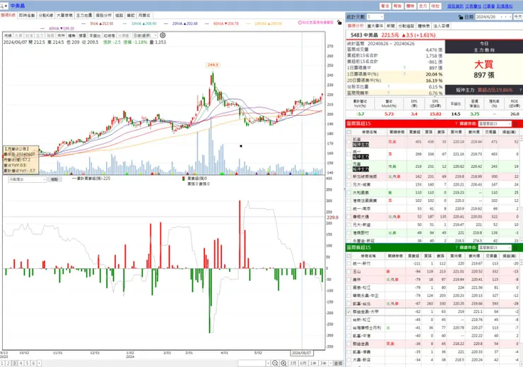Click the help question mark beside 1日籌碼集中
This screenshot has height=367, width=523.
(x=404, y=68)
